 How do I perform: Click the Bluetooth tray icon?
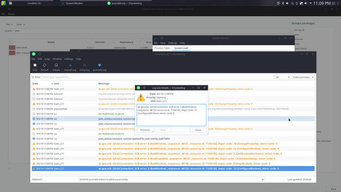click(283, 3)
